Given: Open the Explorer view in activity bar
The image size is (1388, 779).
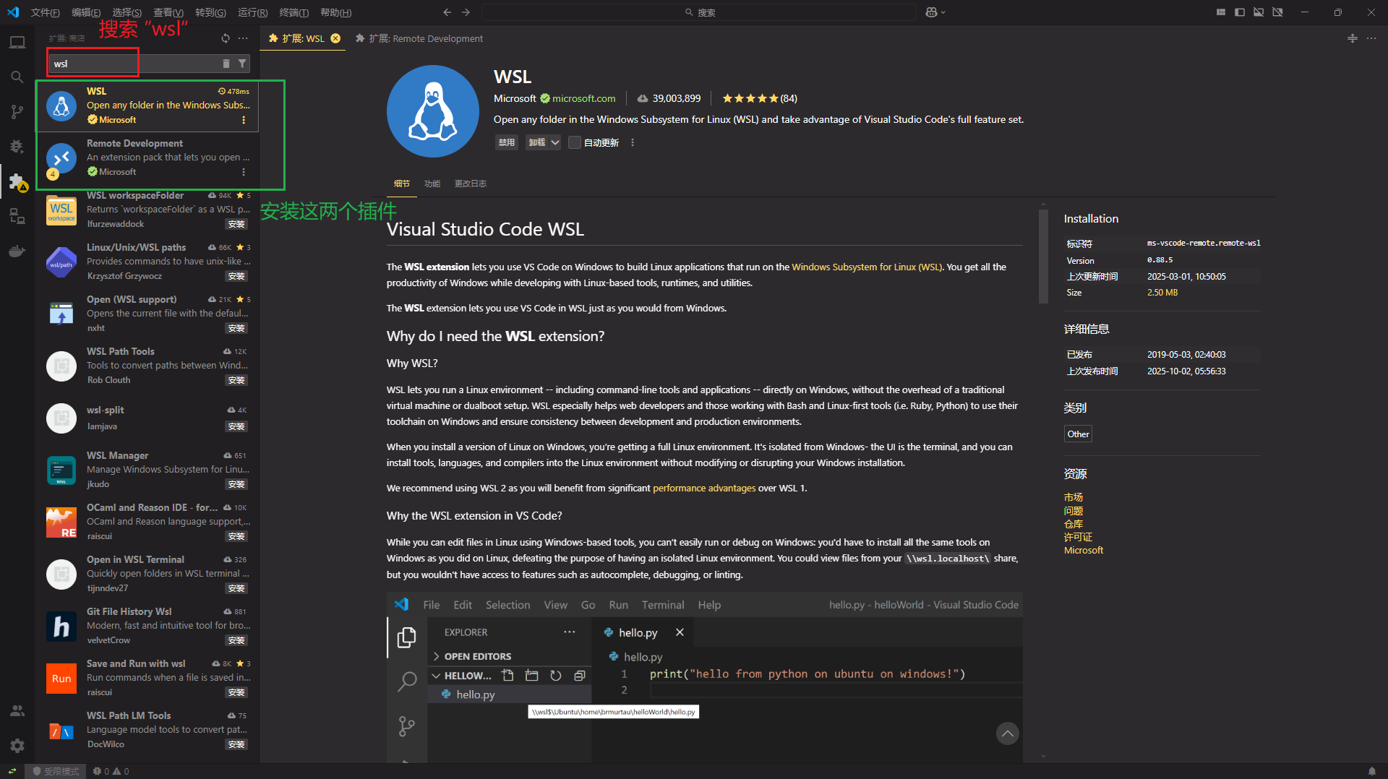Looking at the screenshot, I should (x=17, y=43).
